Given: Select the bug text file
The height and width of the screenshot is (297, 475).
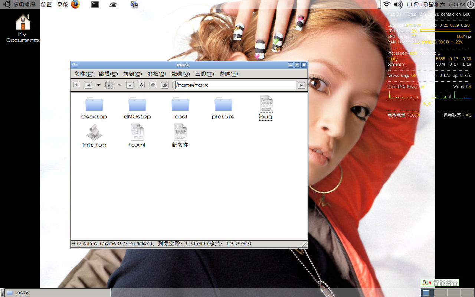Looking at the screenshot, I should [266, 108].
